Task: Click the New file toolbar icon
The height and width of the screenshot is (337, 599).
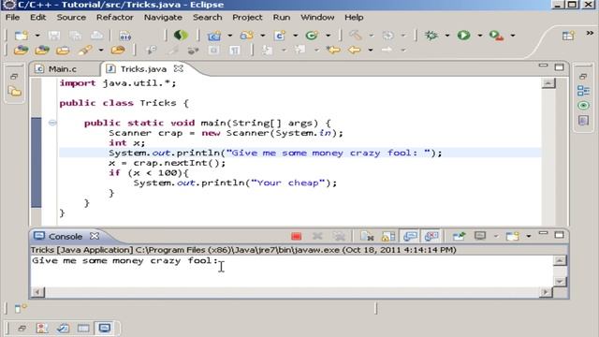Action: [x=21, y=36]
